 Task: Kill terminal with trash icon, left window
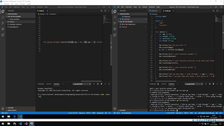pyautogui.click(x=101, y=84)
